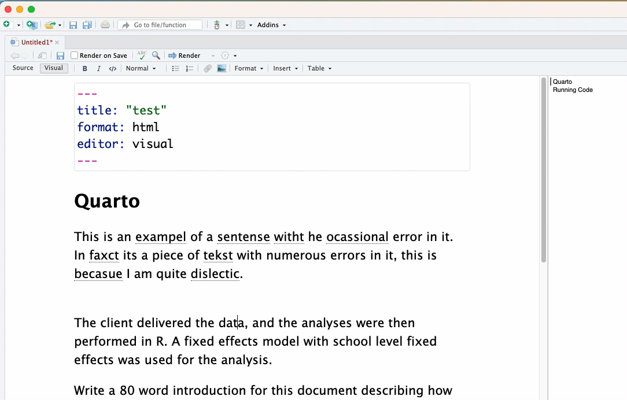Viewport: 627px width, 400px height.
Task: Switch to Source editor mode
Action: [23, 68]
